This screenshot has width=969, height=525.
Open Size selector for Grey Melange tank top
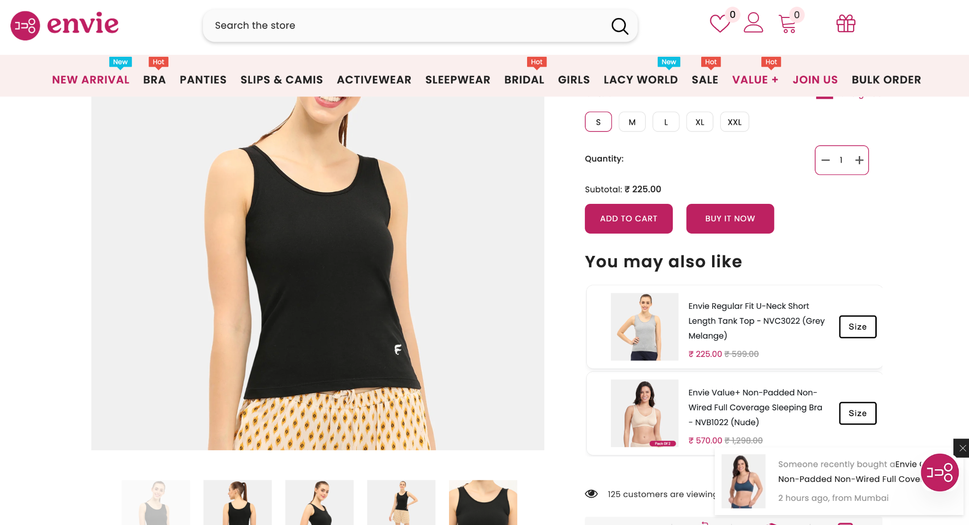858,327
